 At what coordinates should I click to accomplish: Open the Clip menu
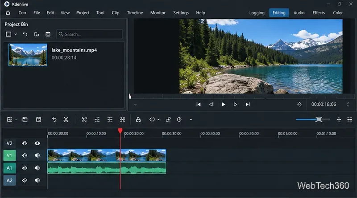(x=116, y=13)
